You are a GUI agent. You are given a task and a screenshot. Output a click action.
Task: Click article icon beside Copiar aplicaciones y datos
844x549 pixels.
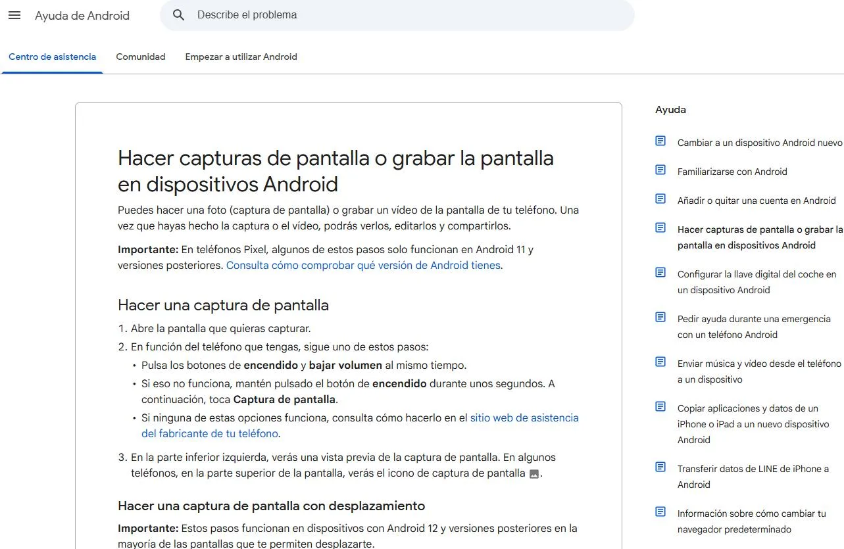[660, 407]
